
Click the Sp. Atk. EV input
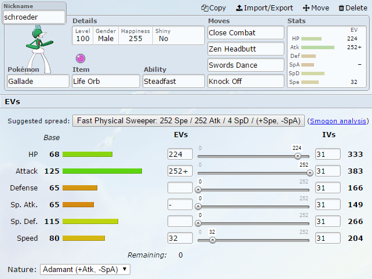pos(180,204)
